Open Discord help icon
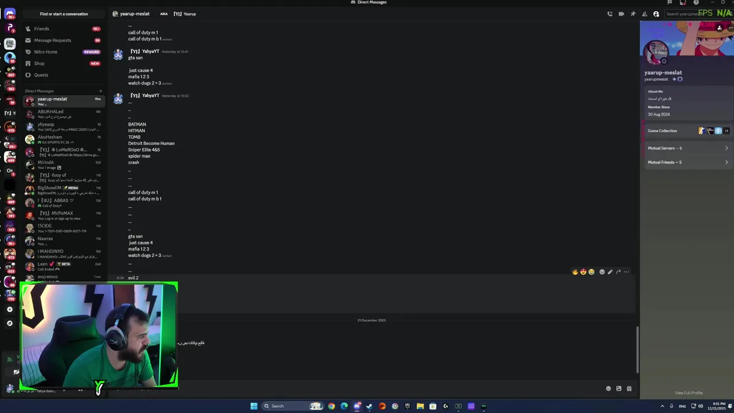 (696, 2)
